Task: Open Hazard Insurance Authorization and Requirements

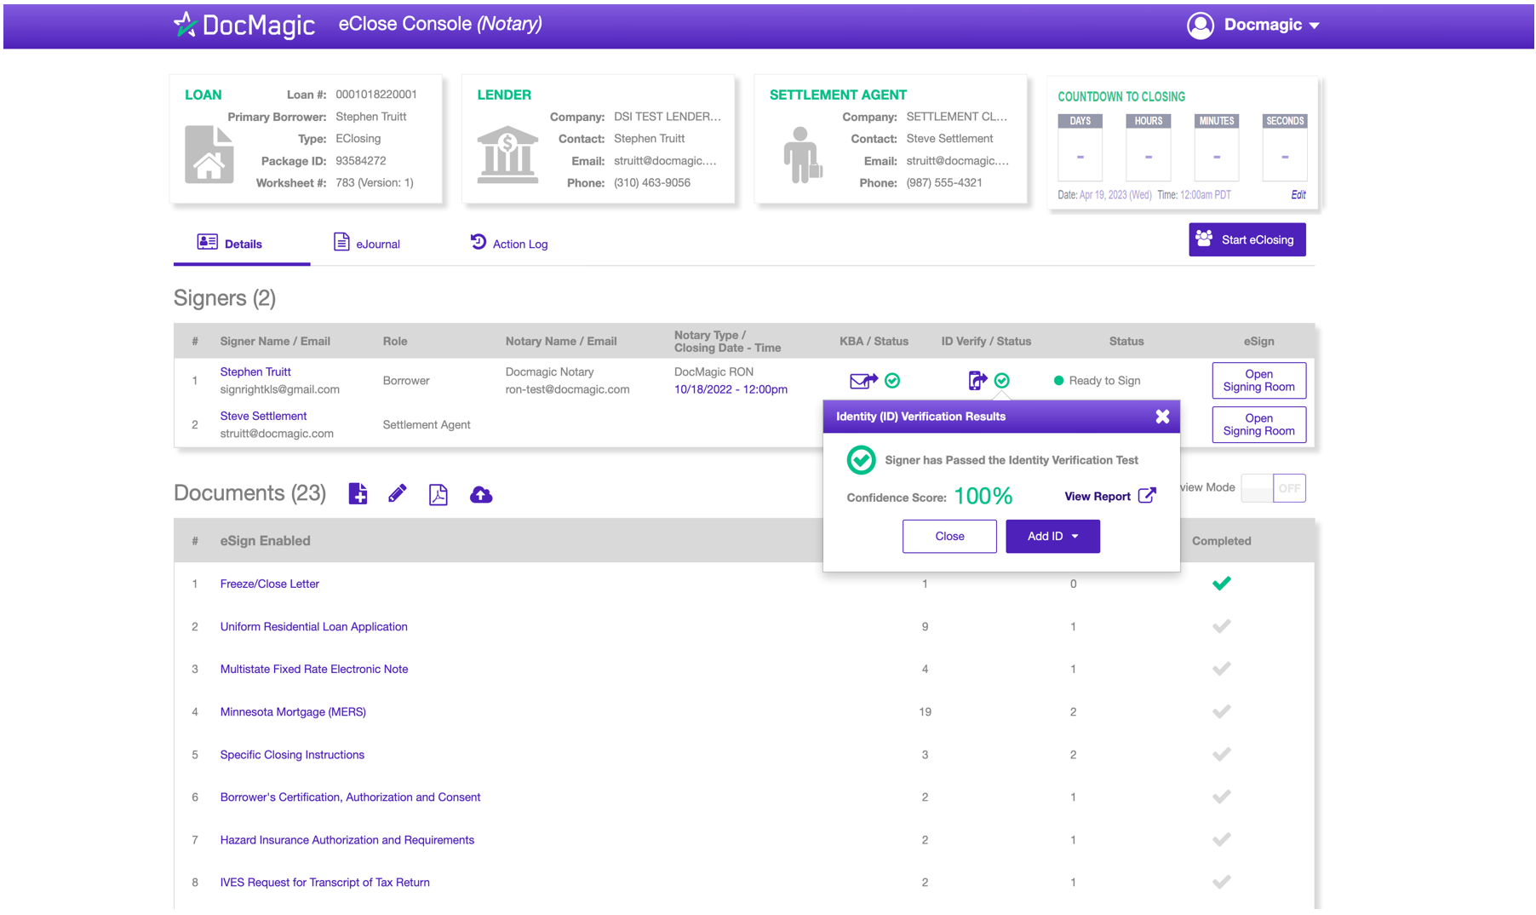Action: [x=347, y=840]
